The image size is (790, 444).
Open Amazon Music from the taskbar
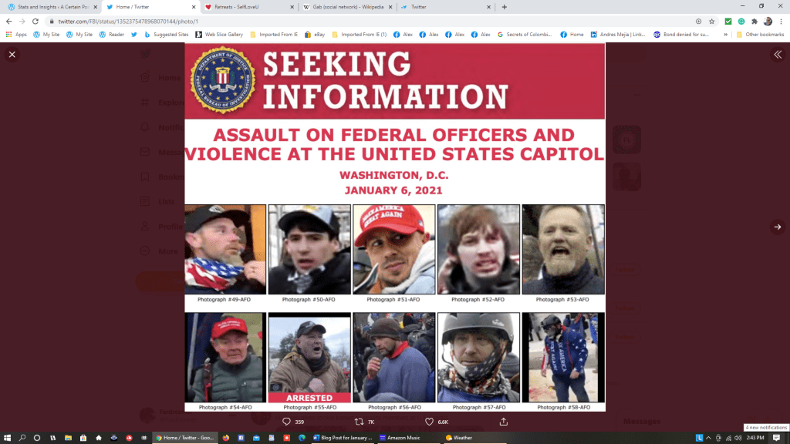398,437
